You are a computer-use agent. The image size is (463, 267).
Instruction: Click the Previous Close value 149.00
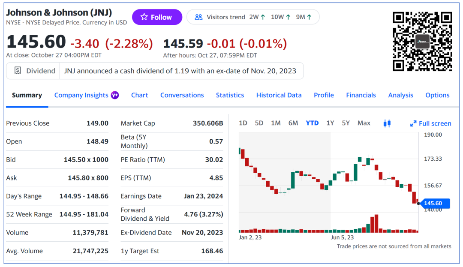(97, 123)
